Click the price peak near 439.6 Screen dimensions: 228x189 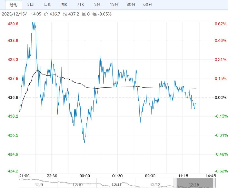click(33, 23)
